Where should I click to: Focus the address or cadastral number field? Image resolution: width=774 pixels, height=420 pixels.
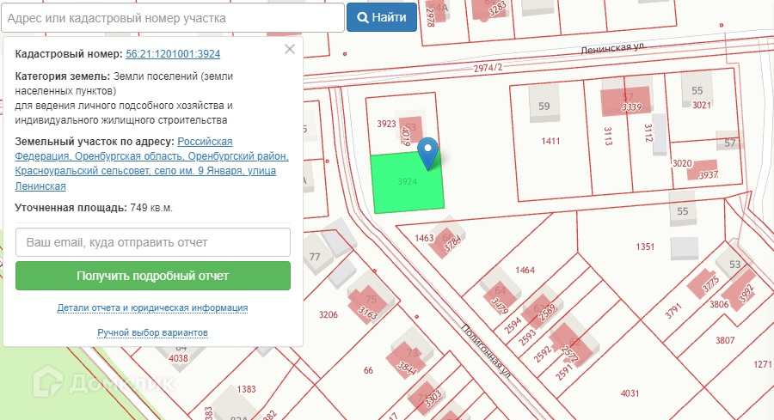(x=172, y=17)
